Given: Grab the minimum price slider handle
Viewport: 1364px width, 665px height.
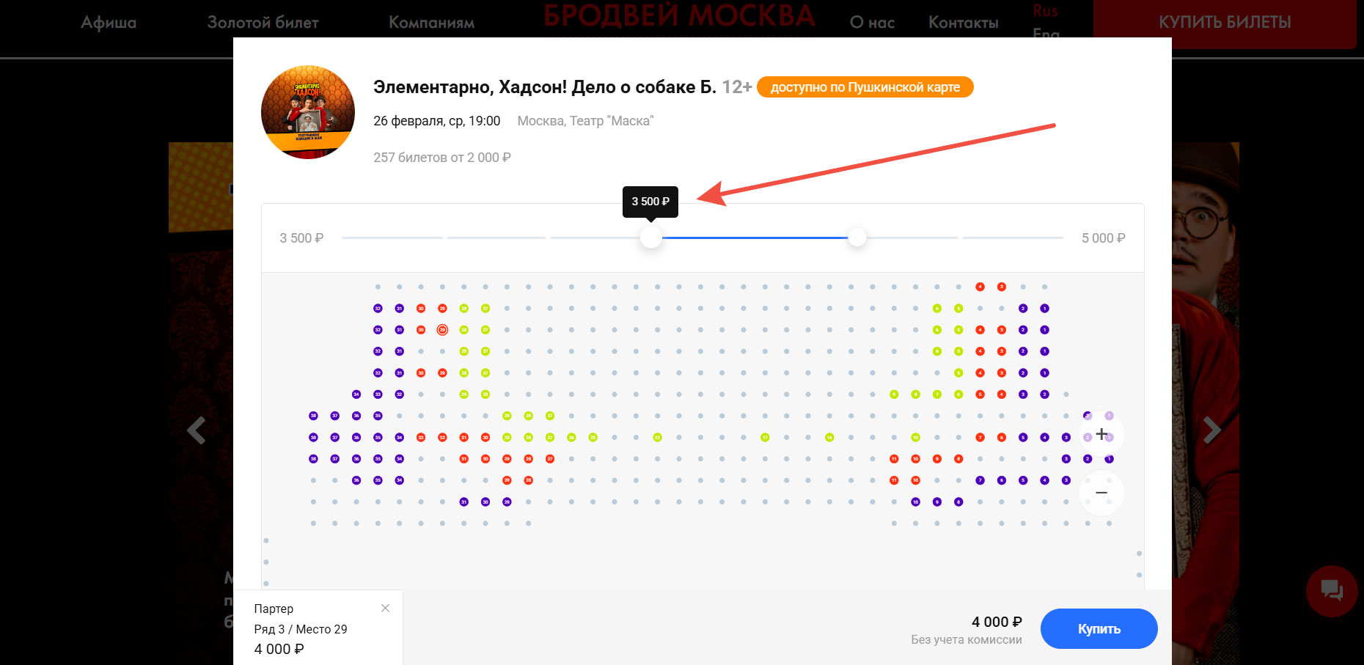Looking at the screenshot, I should tap(651, 238).
